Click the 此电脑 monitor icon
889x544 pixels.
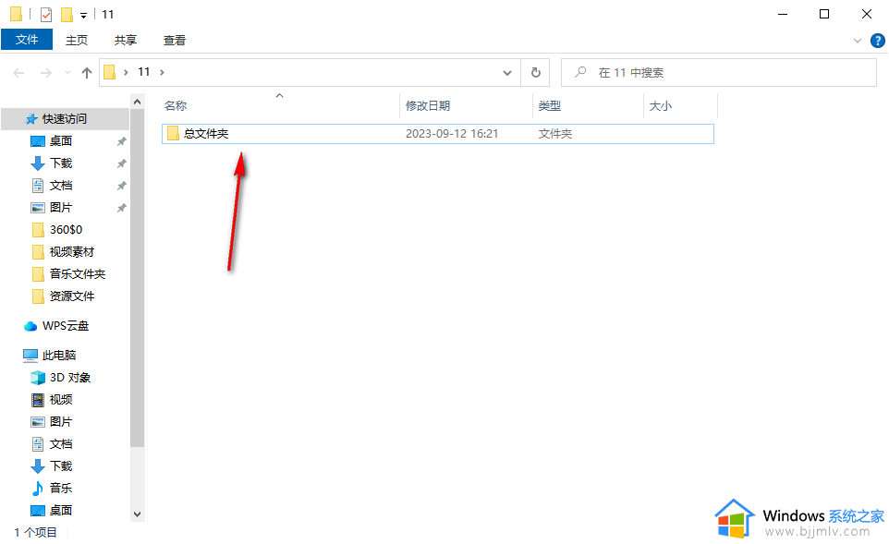point(30,356)
